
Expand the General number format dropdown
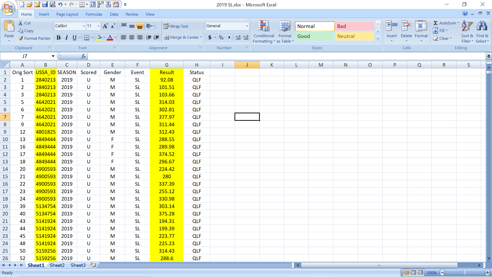247,26
